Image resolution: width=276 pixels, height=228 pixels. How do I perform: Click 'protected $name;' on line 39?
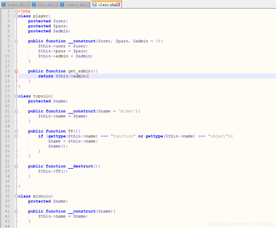tap(48, 201)
